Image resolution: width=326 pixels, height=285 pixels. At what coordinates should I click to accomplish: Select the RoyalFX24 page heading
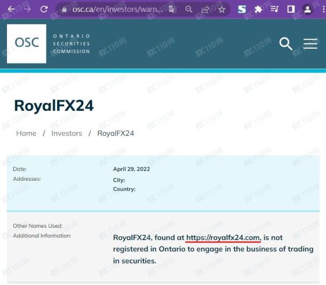(x=54, y=106)
